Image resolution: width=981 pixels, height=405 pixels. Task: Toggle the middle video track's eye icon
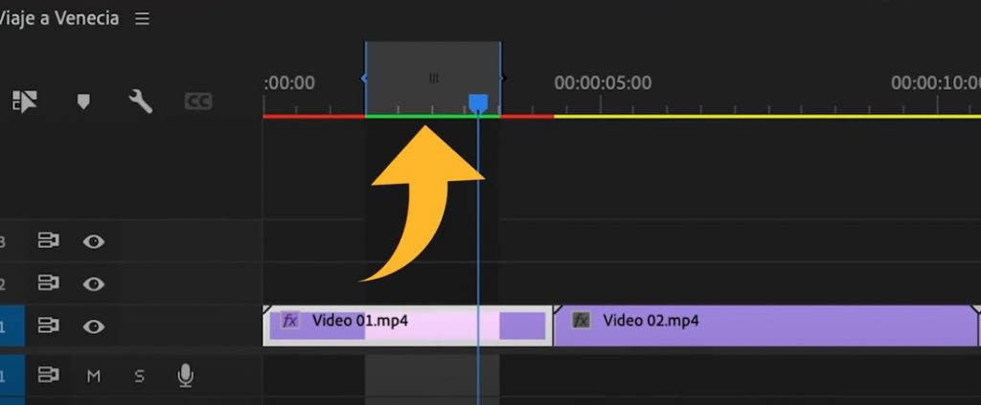(93, 284)
